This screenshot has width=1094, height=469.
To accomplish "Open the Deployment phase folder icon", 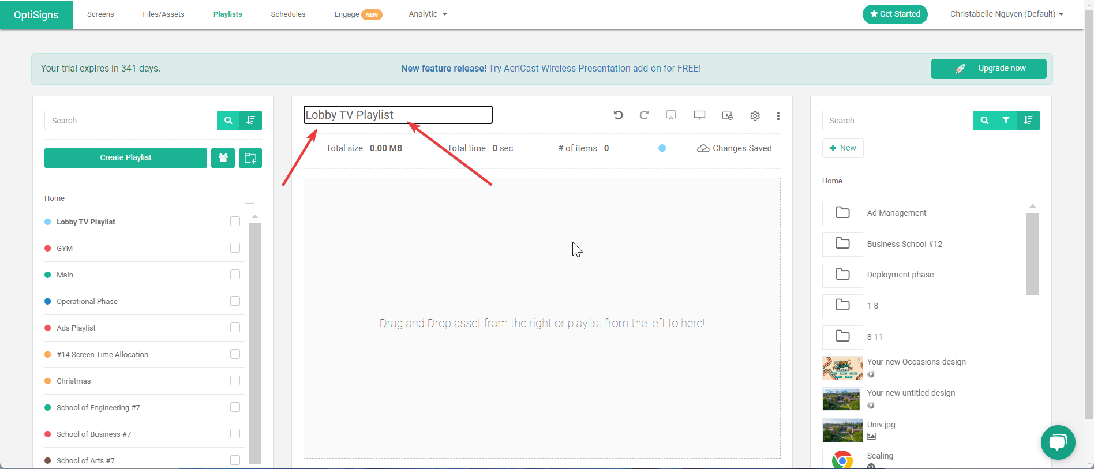I will tap(842, 275).
